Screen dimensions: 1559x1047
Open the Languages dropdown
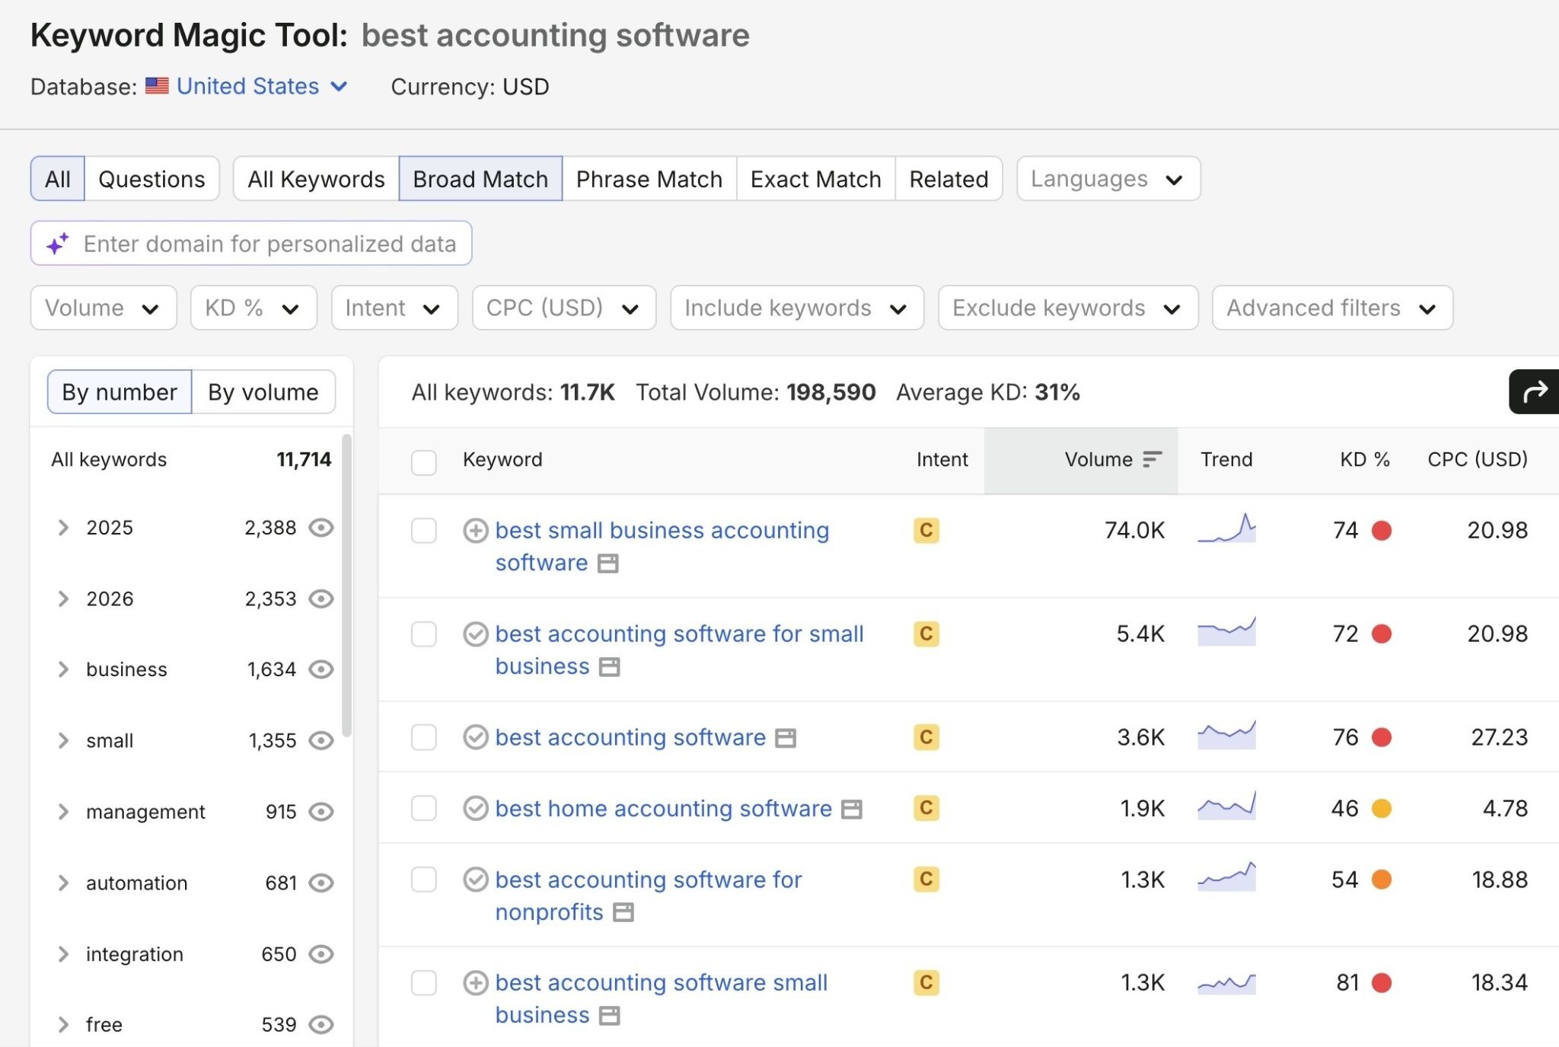point(1108,179)
